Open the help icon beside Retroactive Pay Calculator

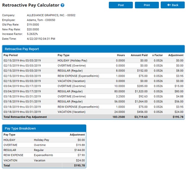pyautogui.click(x=62, y=5)
